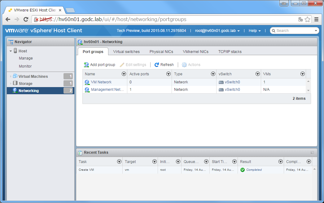Open the Chrome hamburger menu
This screenshot has height=203, width=324.
(x=316, y=20)
